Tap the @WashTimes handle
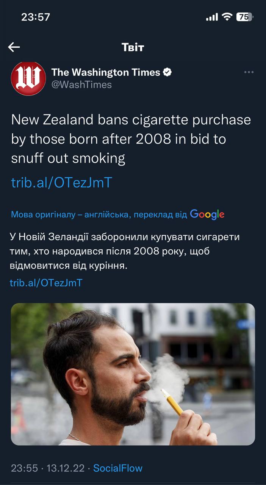This screenshot has height=485, width=266. tap(81, 84)
